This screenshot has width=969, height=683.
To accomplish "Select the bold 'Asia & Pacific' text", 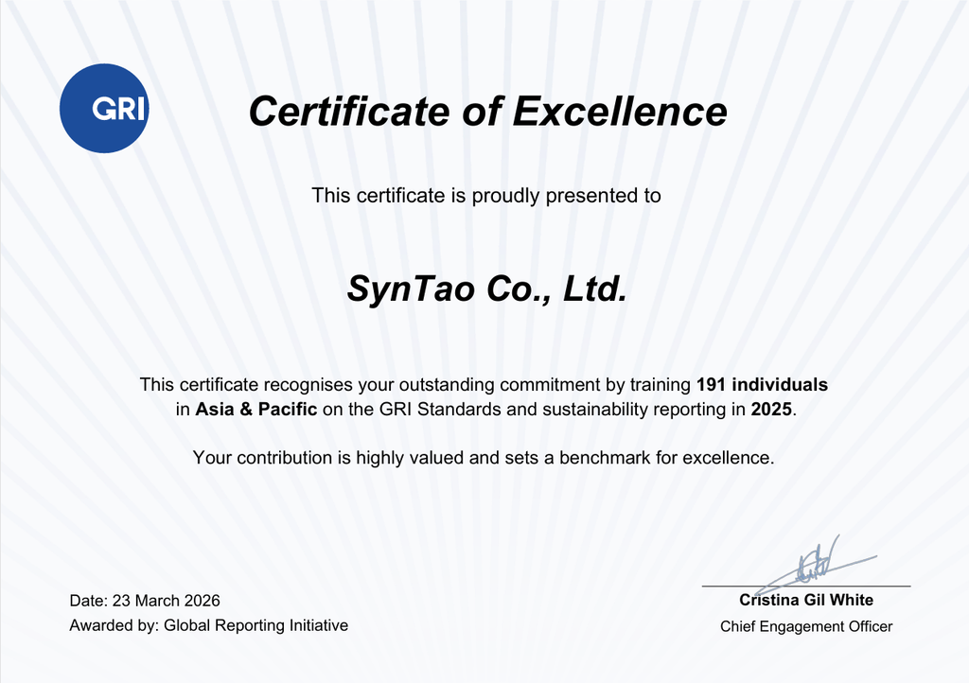I will [x=256, y=410].
